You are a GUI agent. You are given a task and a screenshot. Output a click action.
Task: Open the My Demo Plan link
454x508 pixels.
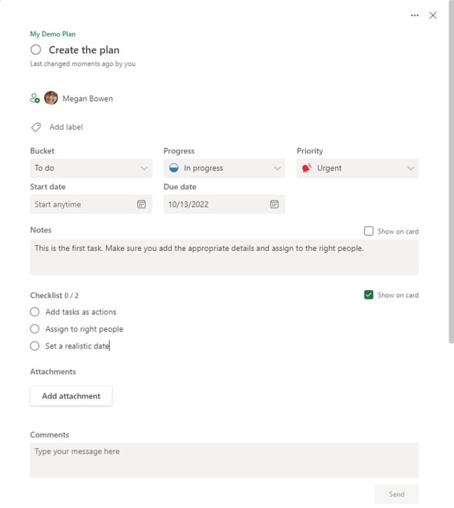[53, 34]
